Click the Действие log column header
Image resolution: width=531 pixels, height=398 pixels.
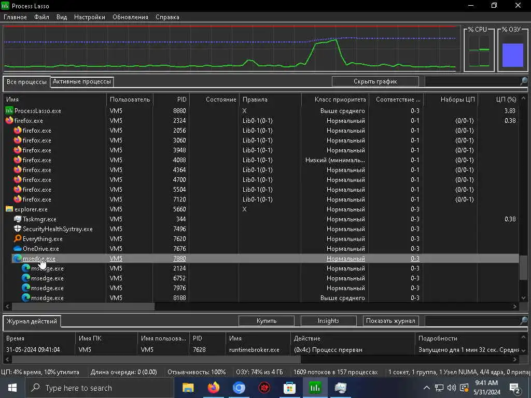point(353,338)
